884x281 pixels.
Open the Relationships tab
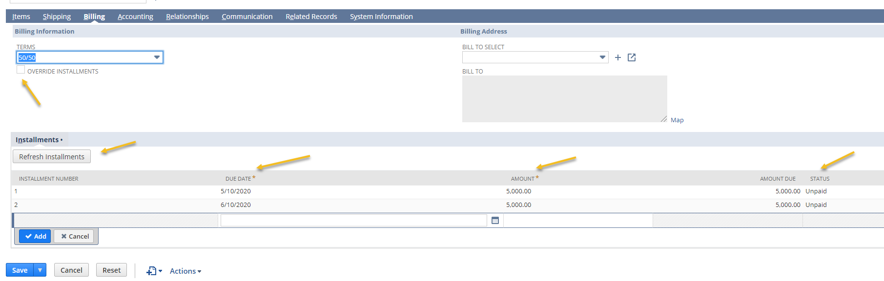[x=187, y=17]
